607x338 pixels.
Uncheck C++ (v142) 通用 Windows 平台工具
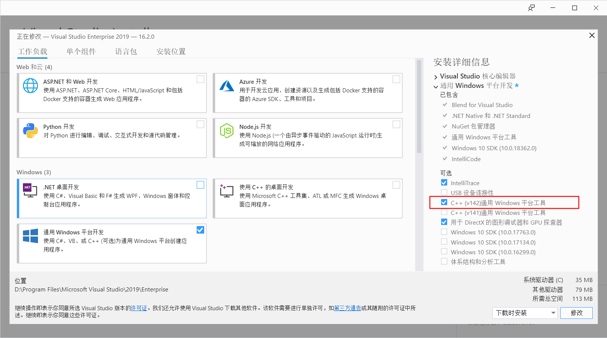click(444, 202)
